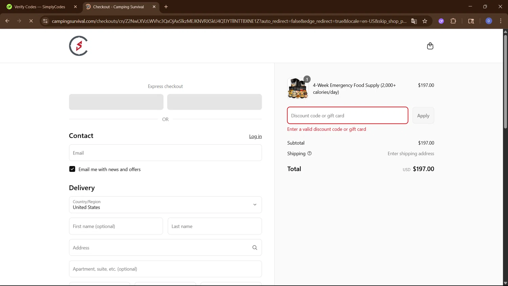Screen dimensions: 508x286
Task: Click the Apply discount button
Action: click(423, 116)
